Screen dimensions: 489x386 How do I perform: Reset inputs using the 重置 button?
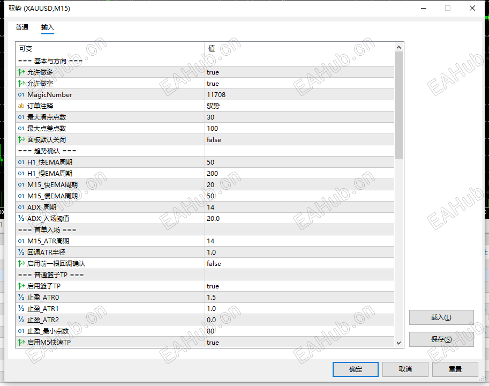pyautogui.click(x=455, y=369)
